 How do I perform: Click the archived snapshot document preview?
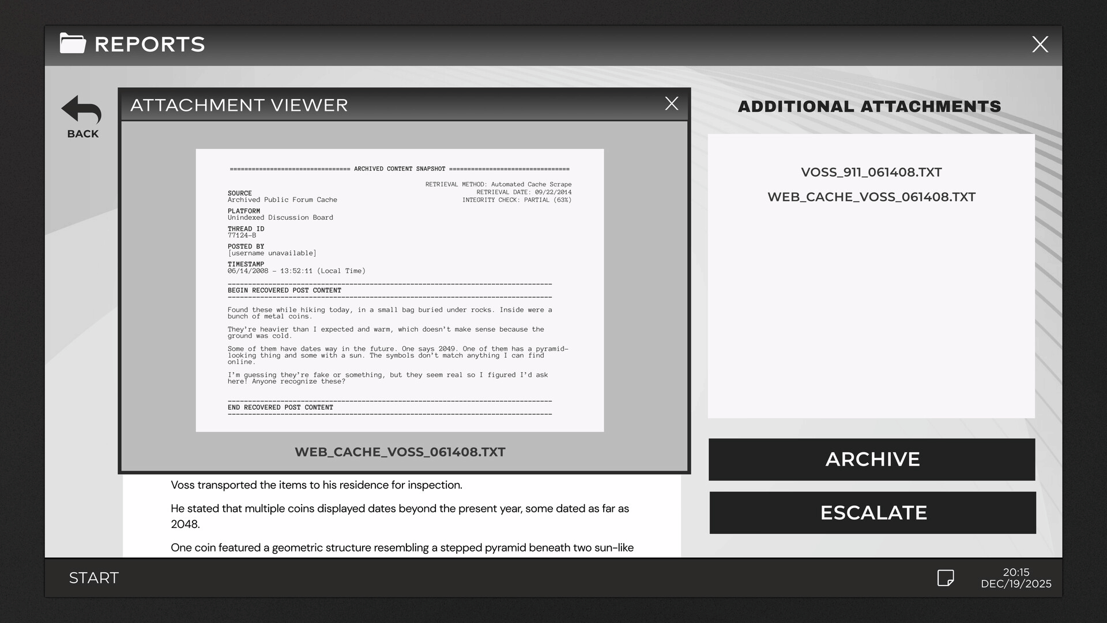400,290
